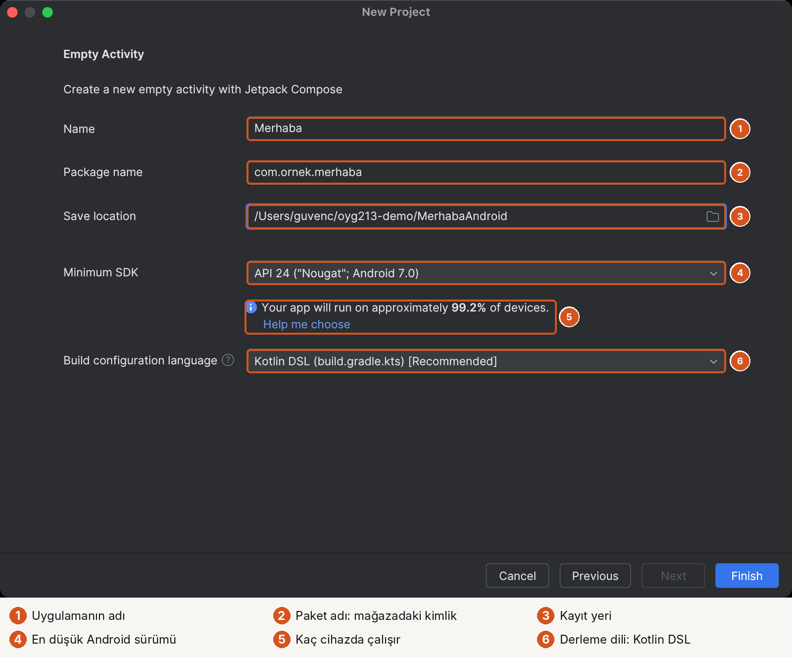Click the Name field containing Merhaba
This screenshot has height=657, width=792.
pos(486,129)
